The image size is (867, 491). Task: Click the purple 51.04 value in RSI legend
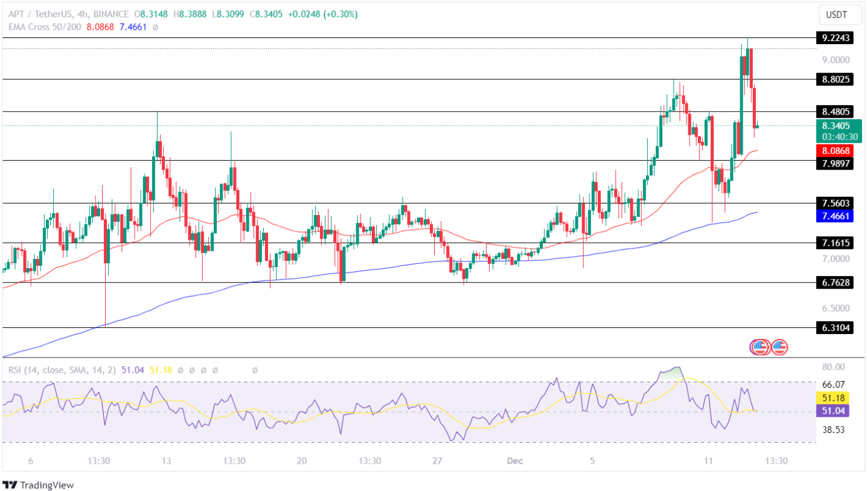coord(133,370)
